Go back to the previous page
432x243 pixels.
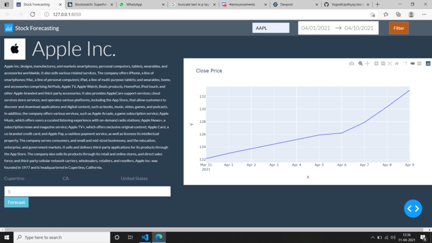tap(8, 14)
